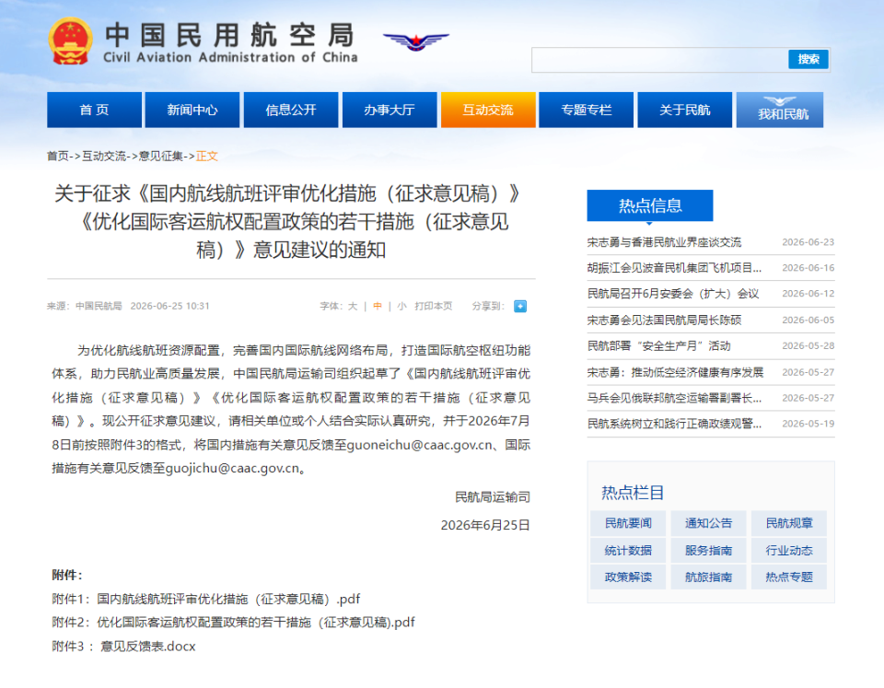
Task: Open news 民航部署“安全生产月”活动
Action: point(659,346)
